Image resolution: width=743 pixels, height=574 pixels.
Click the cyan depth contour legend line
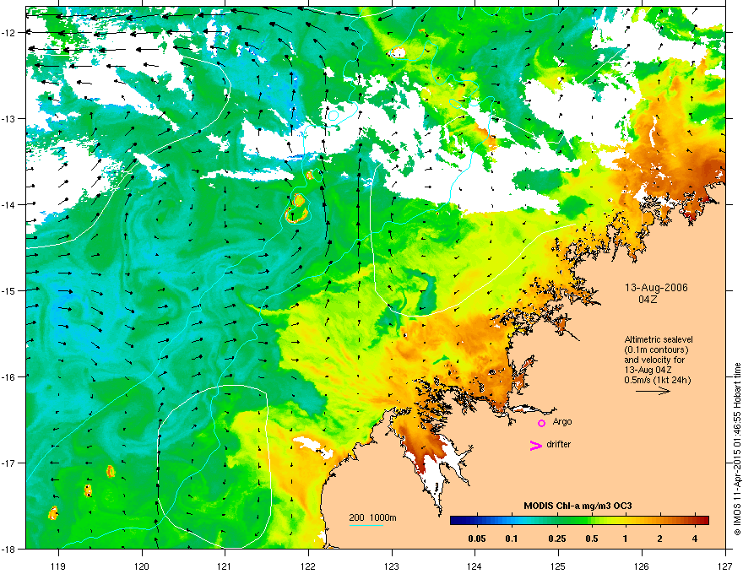(x=366, y=525)
